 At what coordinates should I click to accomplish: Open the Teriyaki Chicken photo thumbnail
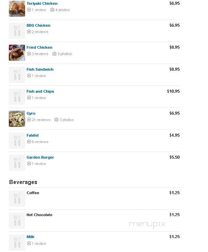(17, 9)
